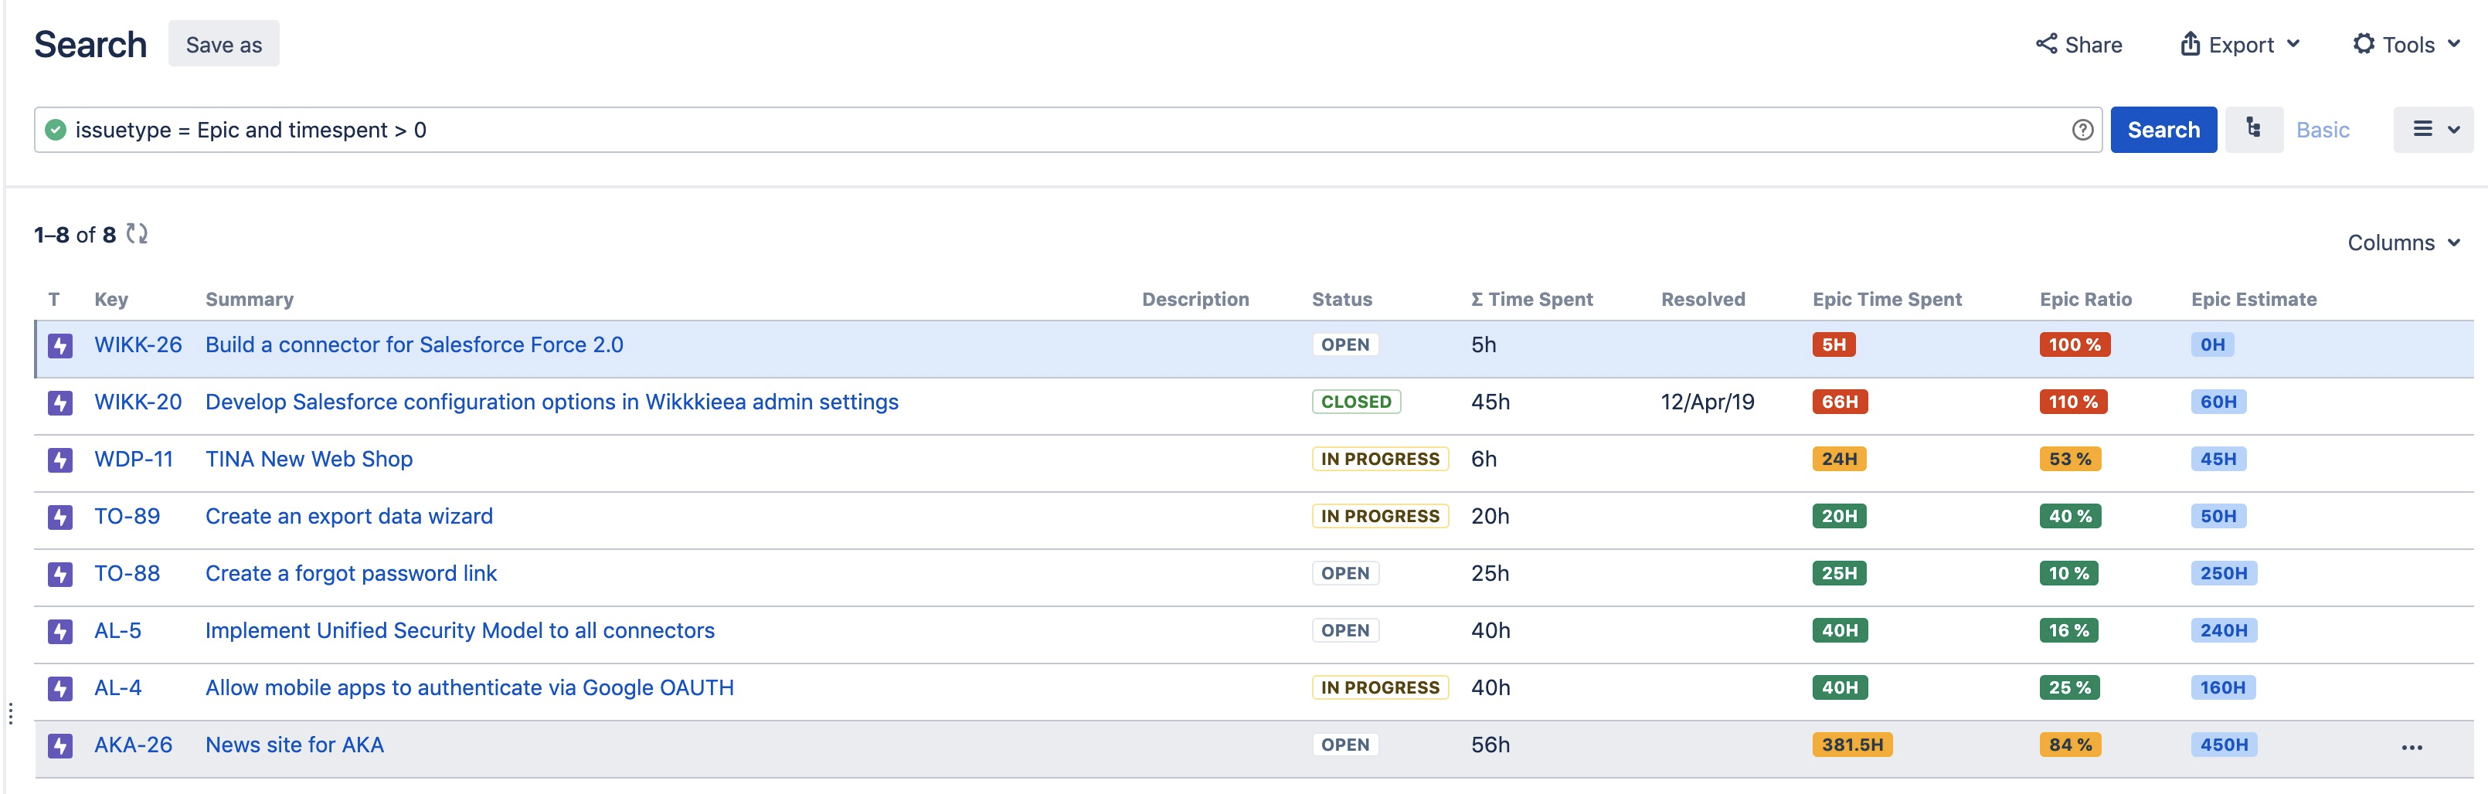Switch to Basic search mode
Image resolution: width=2488 pixels, height=794 pixels.
(2322, 131)
